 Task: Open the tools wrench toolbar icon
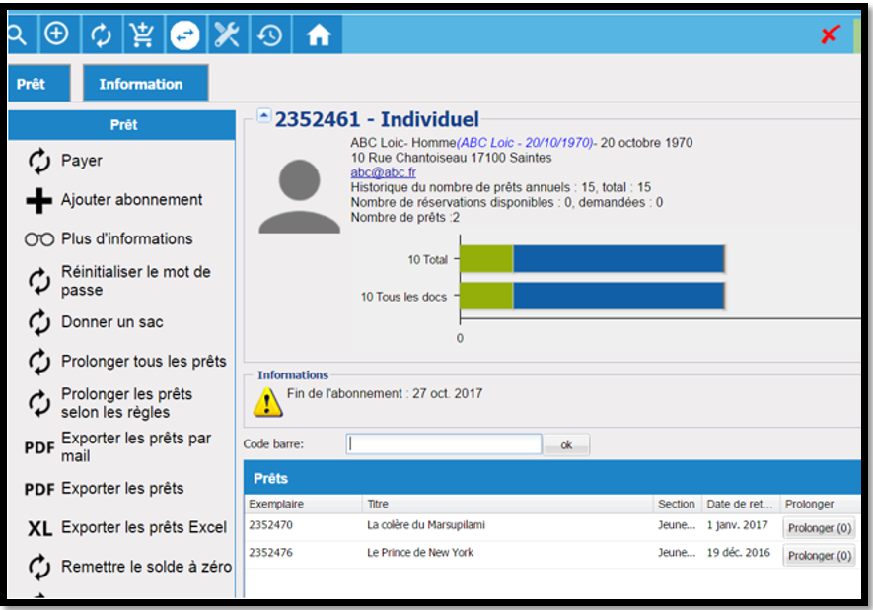click(x=227, y=34)
